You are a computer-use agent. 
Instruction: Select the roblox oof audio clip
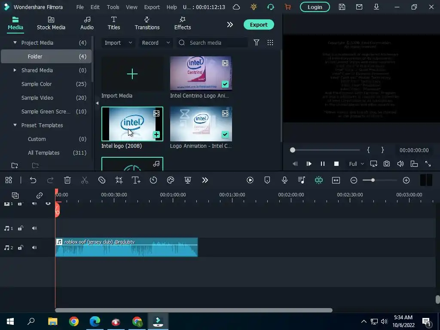127,247
